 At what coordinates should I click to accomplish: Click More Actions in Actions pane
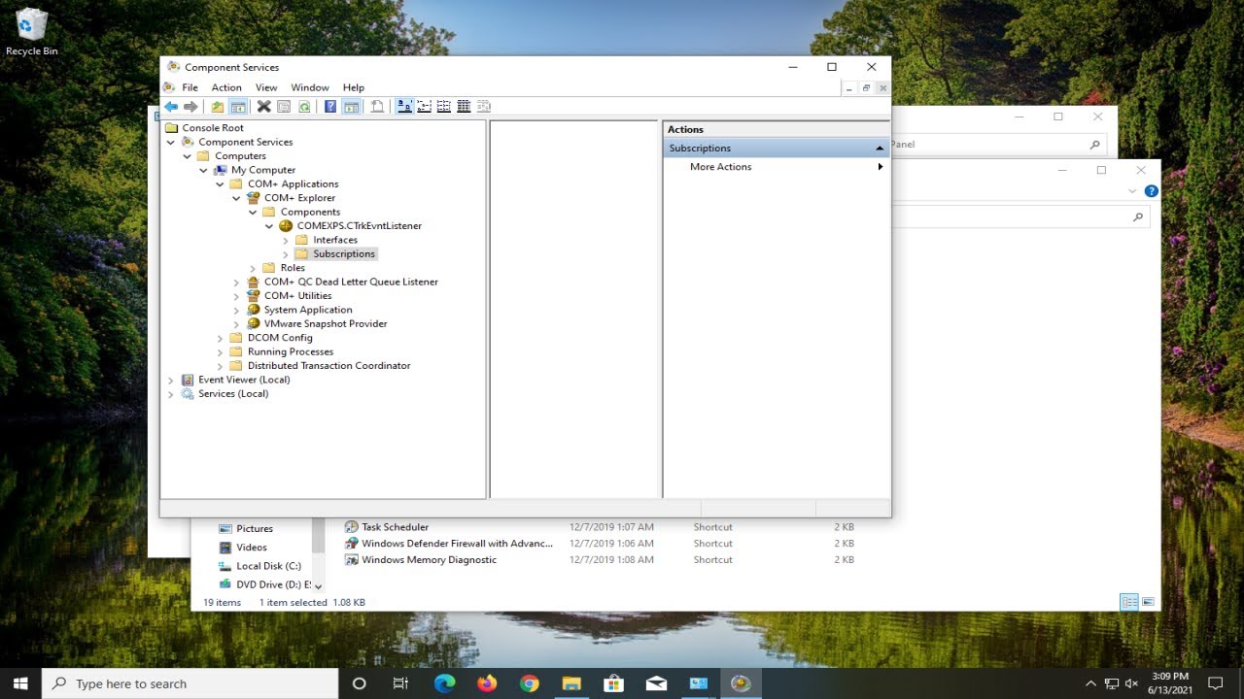tap(720, 167)
